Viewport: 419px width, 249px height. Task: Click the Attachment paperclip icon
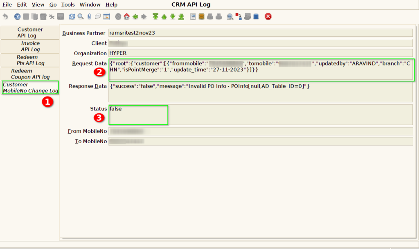point(89,16)
